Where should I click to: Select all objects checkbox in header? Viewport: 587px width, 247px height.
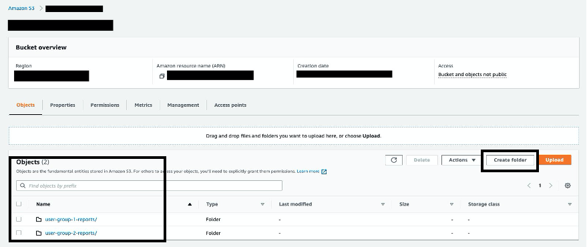click(x=19, y=204)
